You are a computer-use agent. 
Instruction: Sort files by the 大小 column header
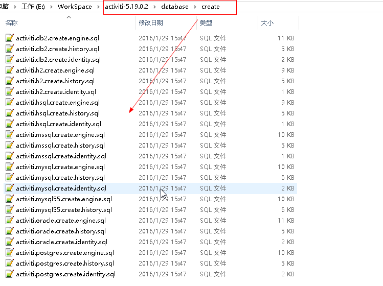[267, 23]
